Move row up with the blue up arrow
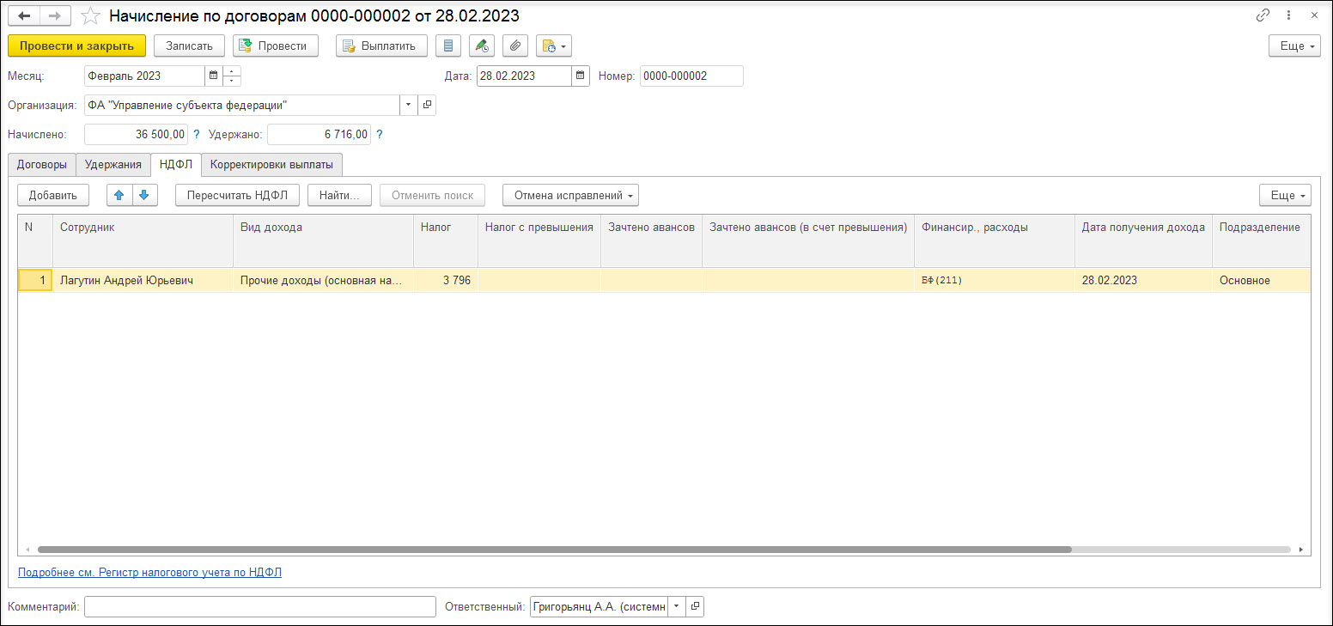Screen dimensions: 1333x626 tap(119, 195)
